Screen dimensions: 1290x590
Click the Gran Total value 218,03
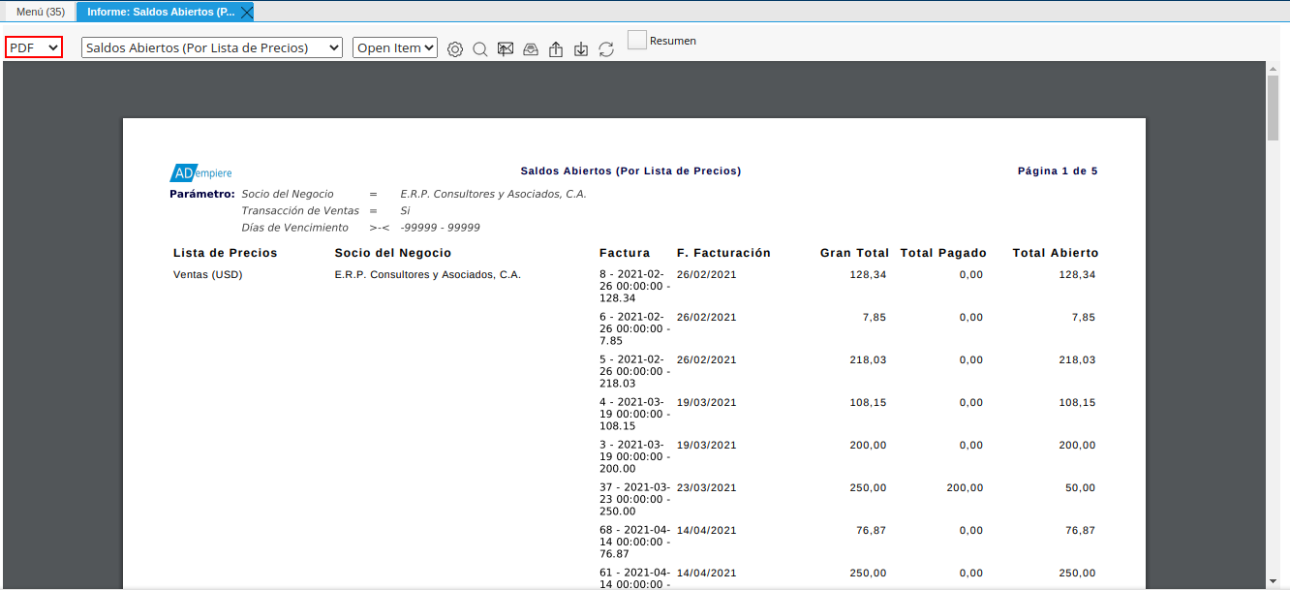[868, 360]
